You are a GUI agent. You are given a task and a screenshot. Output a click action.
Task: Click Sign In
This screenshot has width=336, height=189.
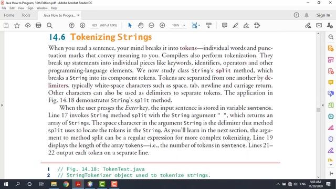coord(323,15)
